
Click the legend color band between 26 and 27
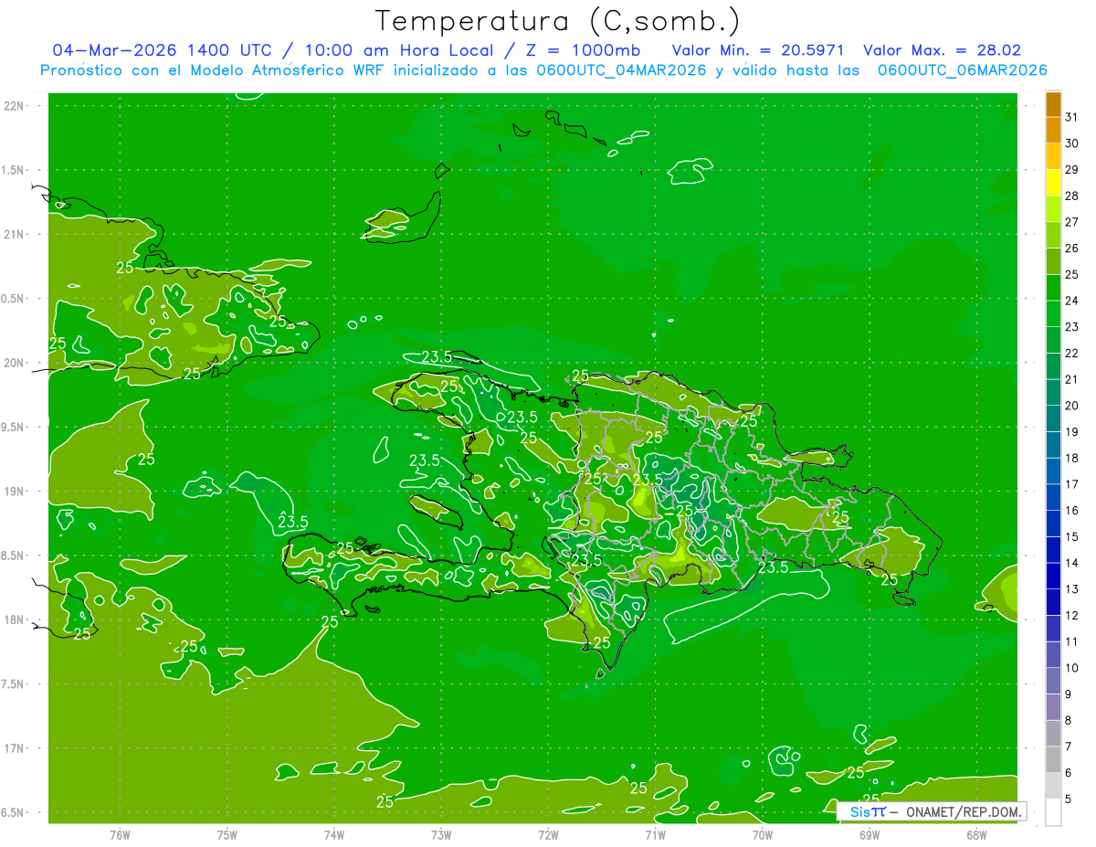[x=1053, y=235]
